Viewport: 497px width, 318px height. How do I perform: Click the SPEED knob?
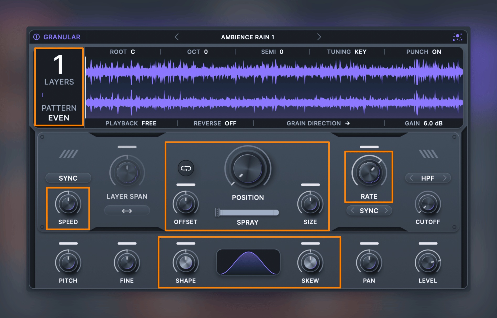(68, 204)
